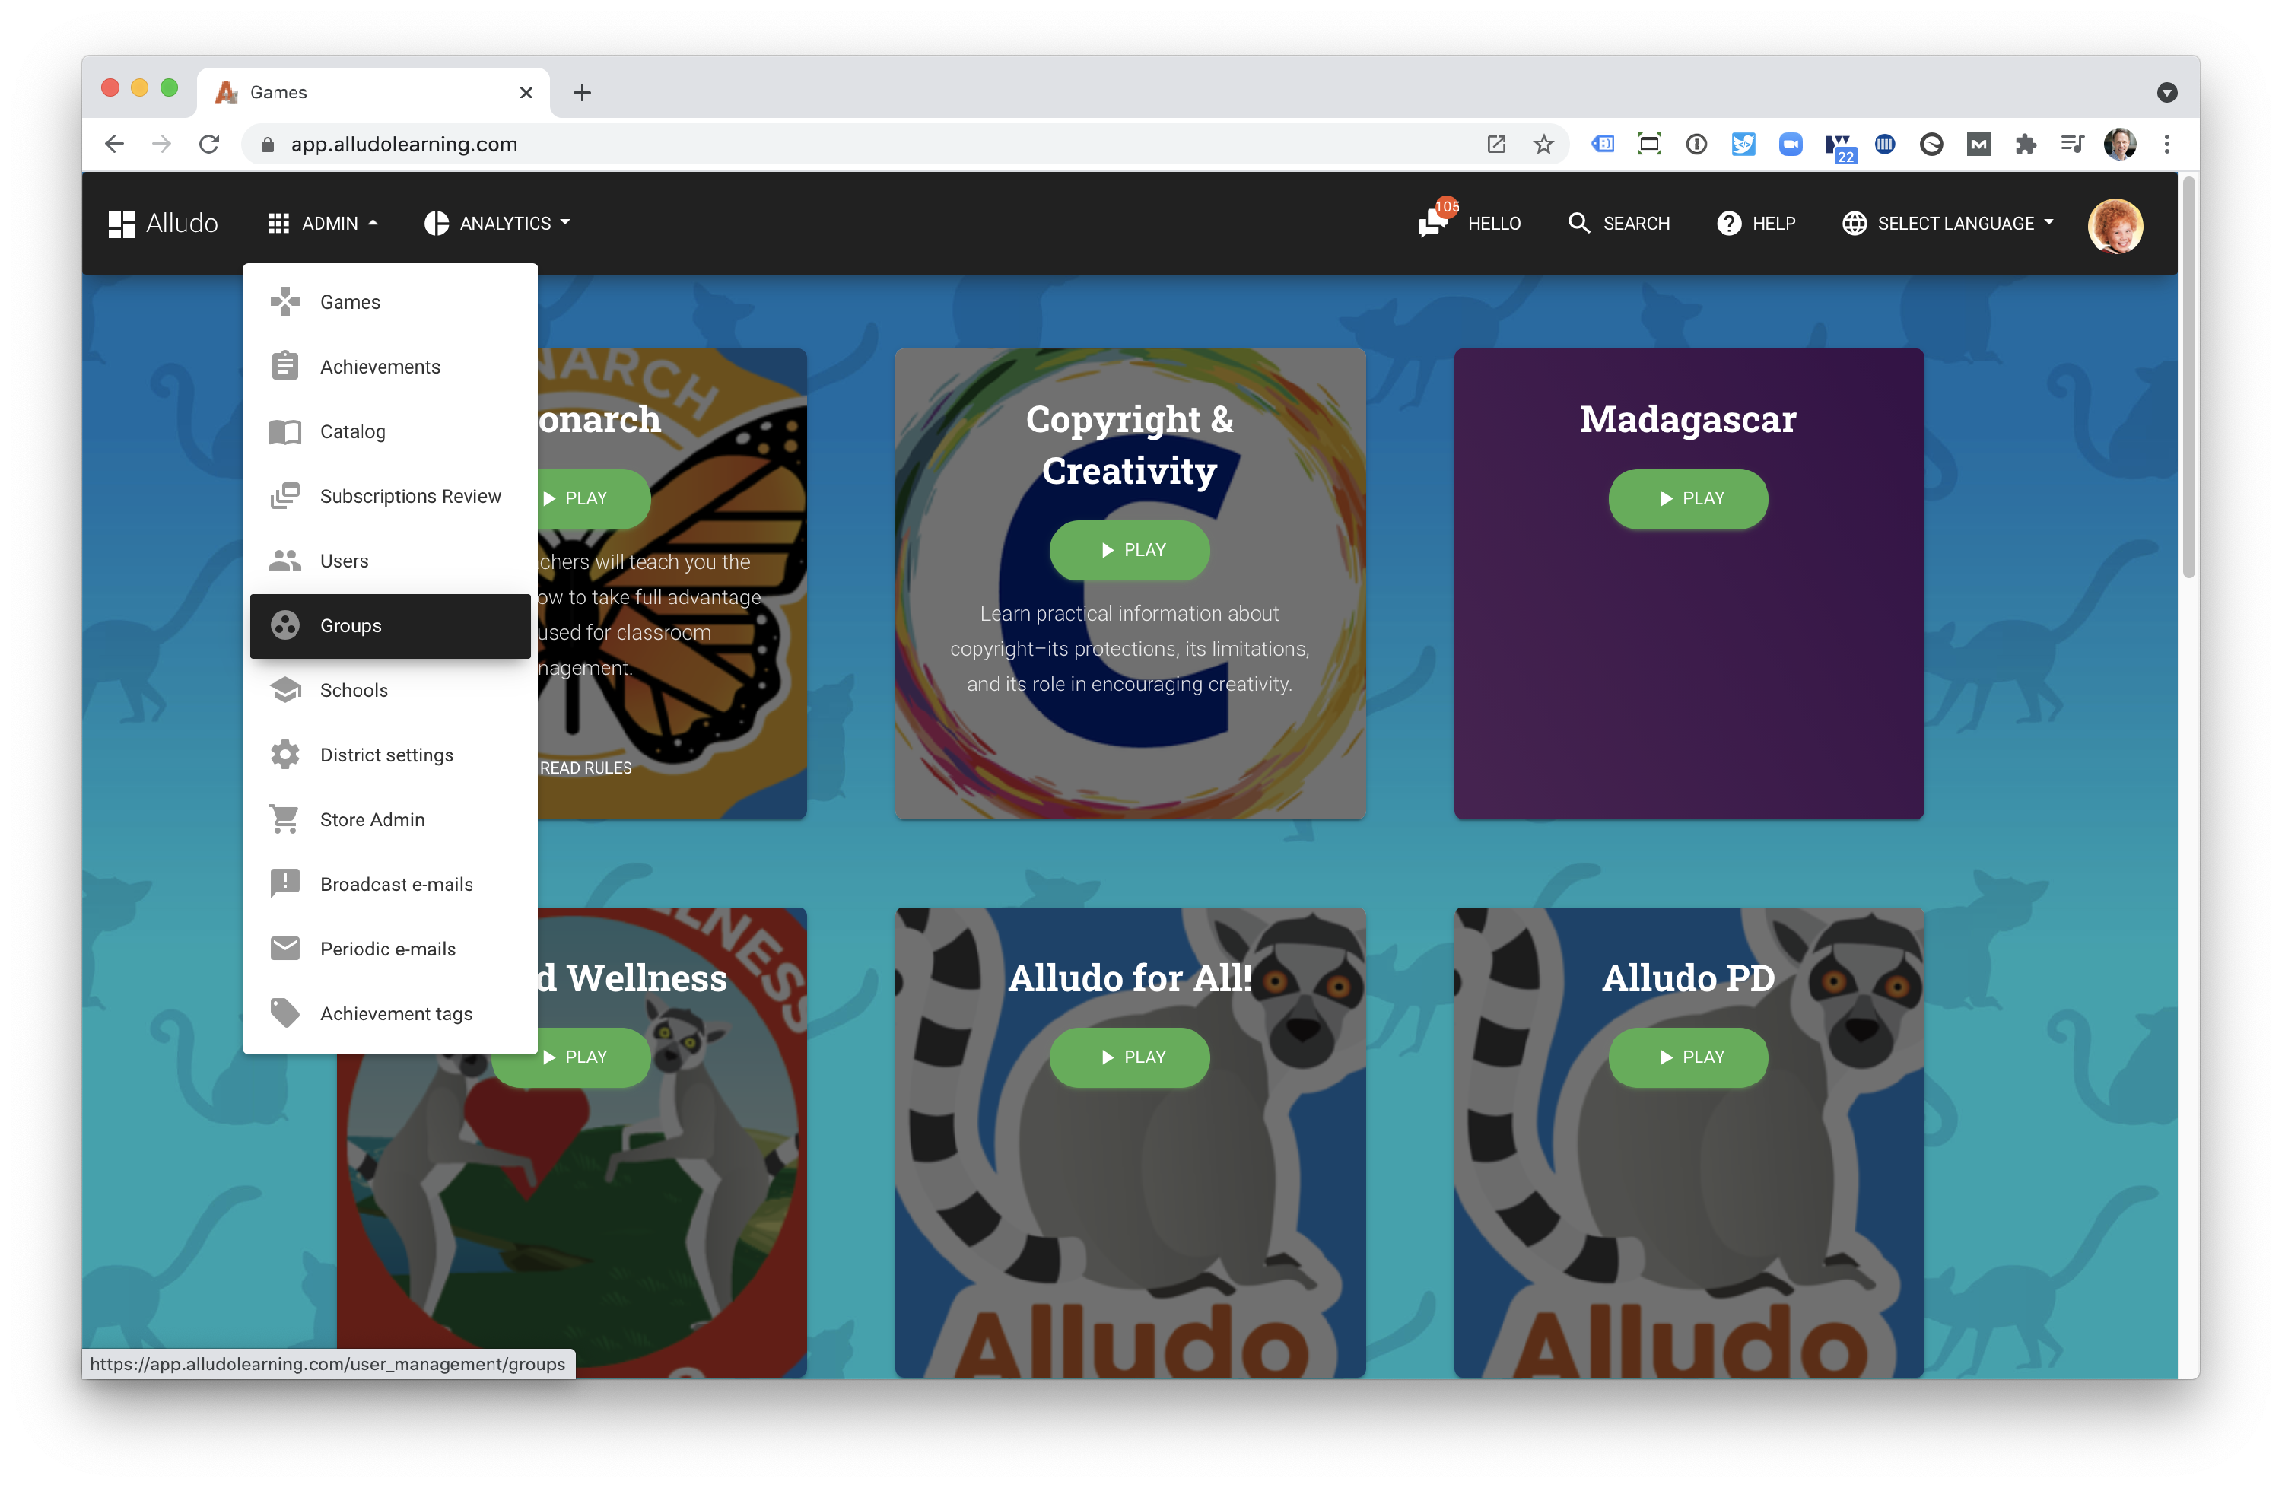Expand the ANALYTICS dropdown

coord(497,224)
